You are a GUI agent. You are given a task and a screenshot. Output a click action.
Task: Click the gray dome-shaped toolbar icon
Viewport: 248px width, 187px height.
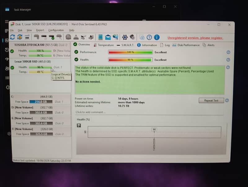tap(68, 37)
